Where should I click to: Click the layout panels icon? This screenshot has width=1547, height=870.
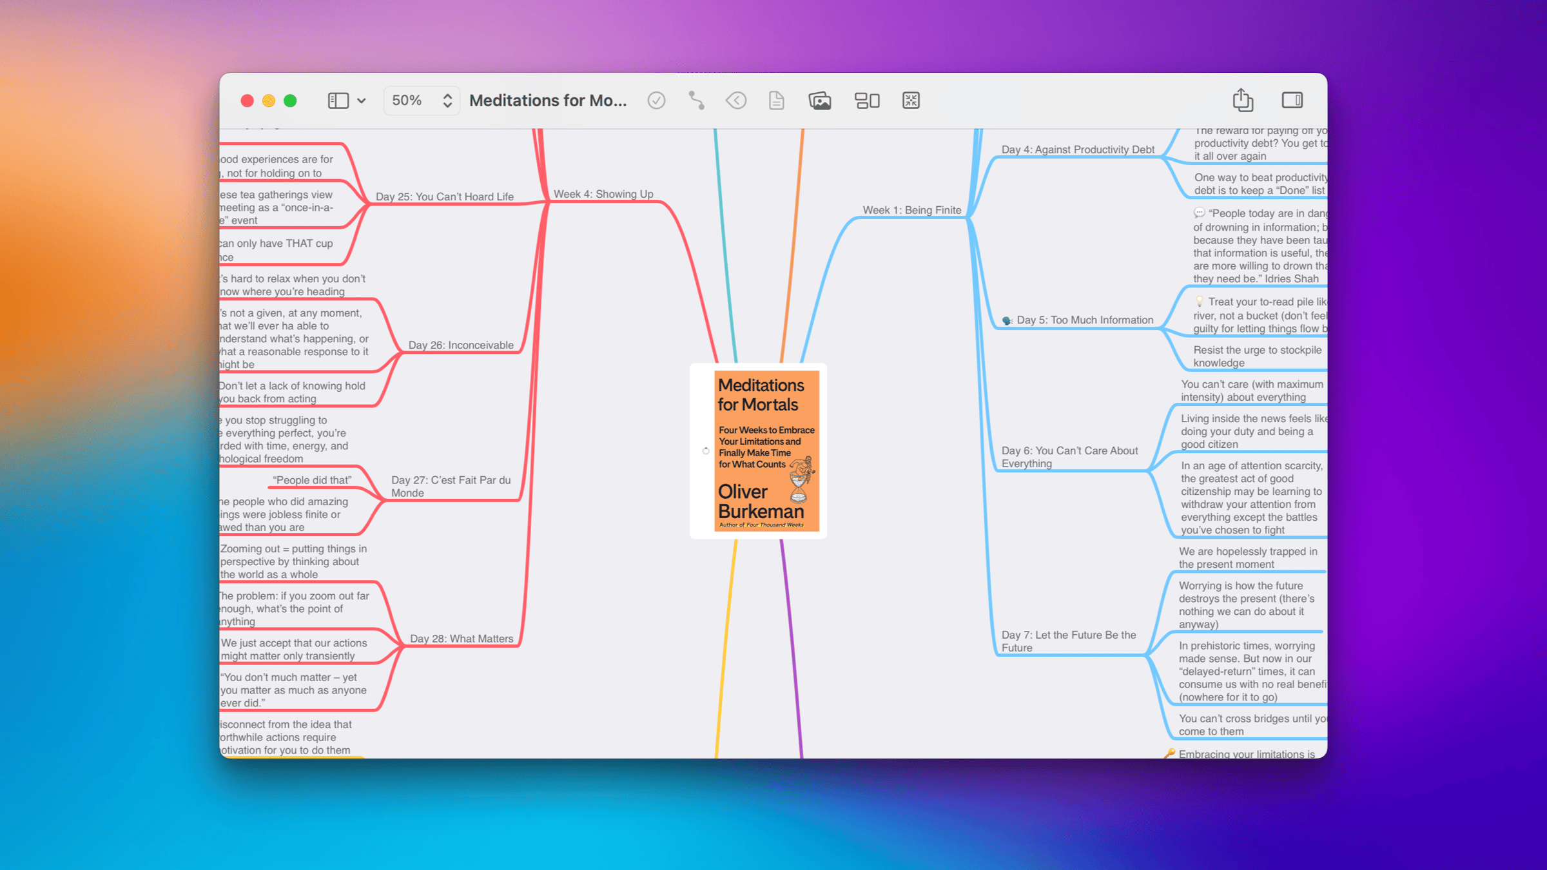[867, 101]
